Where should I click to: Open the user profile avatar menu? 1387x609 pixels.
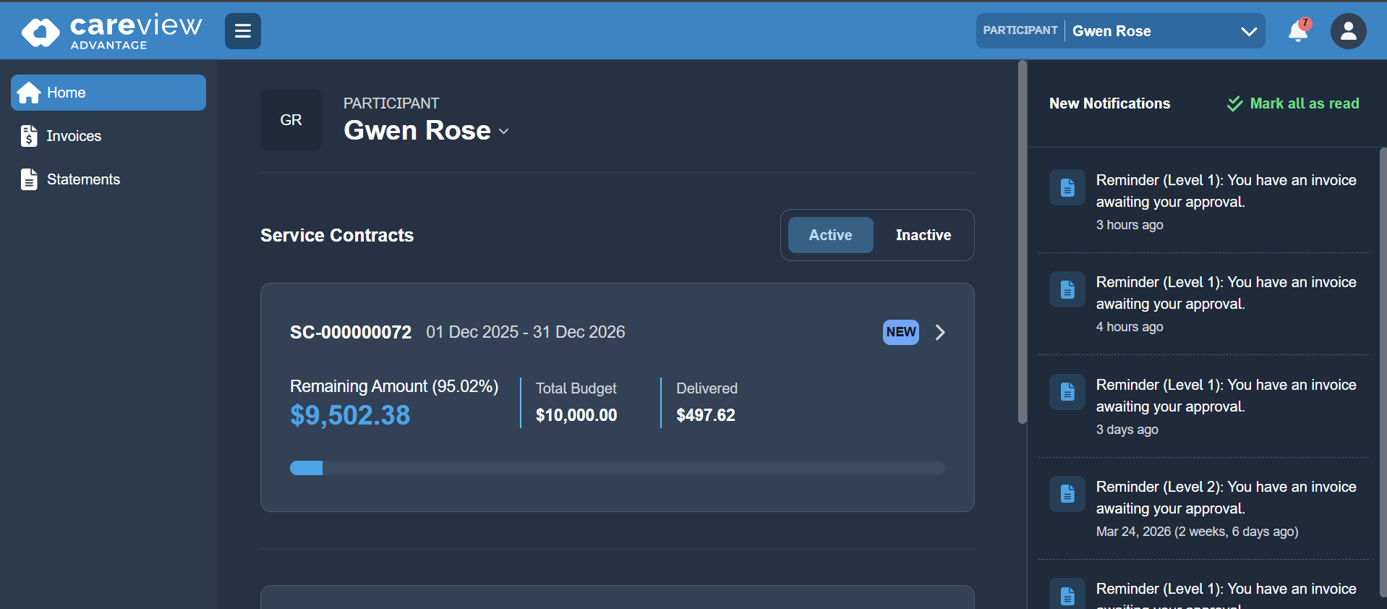(x=1348, y=31)
